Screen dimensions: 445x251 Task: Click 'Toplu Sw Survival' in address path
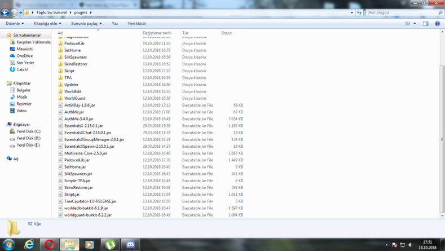click(51, 12)
